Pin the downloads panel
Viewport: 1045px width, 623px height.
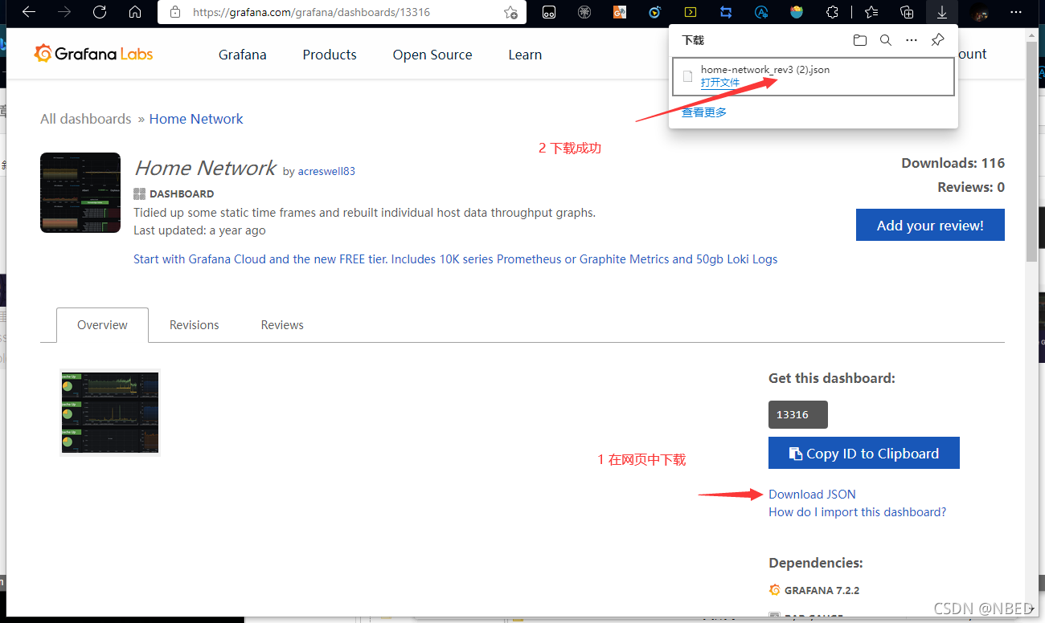(937, 40)
